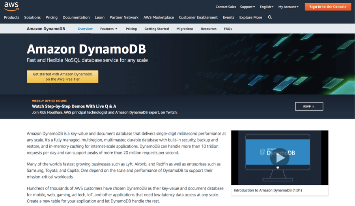This screenshot has height=206, width=355.
Task: Sign In to the Console
Action: pyautogui.click(x=328, y=7)
